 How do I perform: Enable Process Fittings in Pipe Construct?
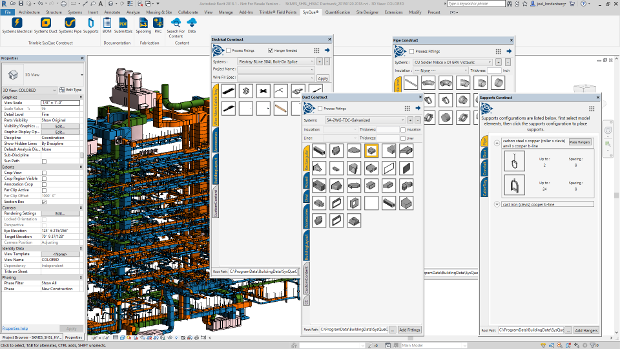coord(412,51)
